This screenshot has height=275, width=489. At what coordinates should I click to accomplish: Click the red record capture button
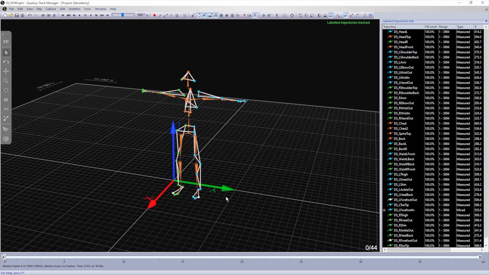pos(154,15)
